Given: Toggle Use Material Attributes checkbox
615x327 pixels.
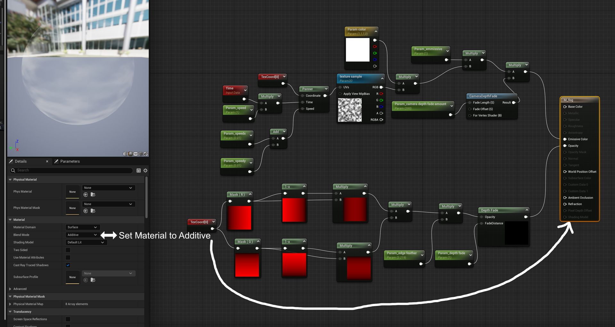Looking at the screenshot, I should pyautogui.click(x=68, y=258).
